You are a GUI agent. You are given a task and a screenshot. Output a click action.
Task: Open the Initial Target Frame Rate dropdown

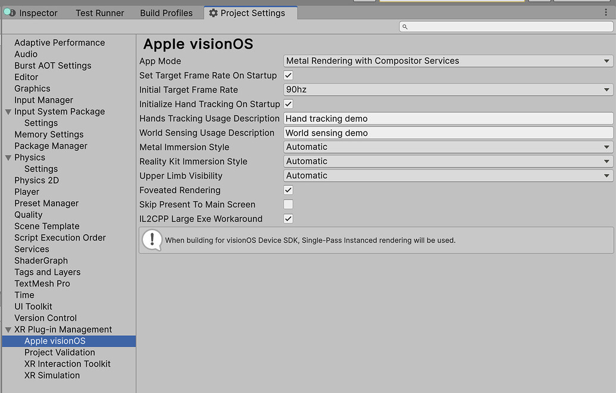446,89
